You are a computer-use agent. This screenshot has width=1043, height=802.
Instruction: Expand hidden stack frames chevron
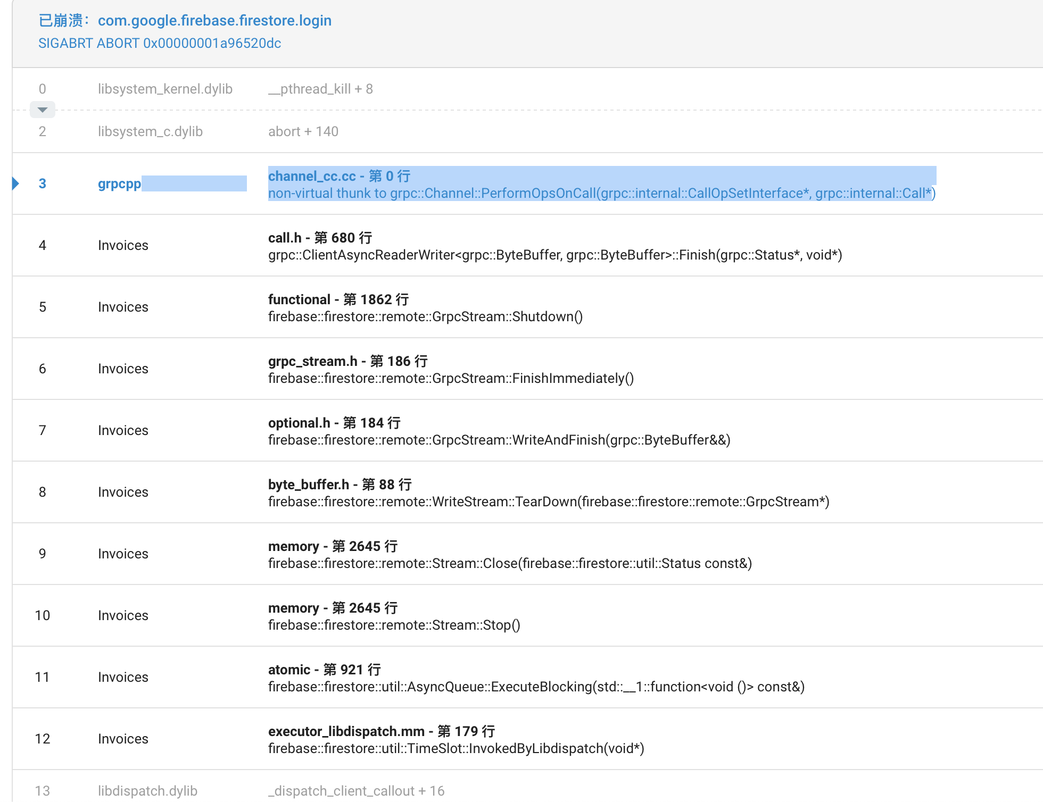tap(43, 110)
